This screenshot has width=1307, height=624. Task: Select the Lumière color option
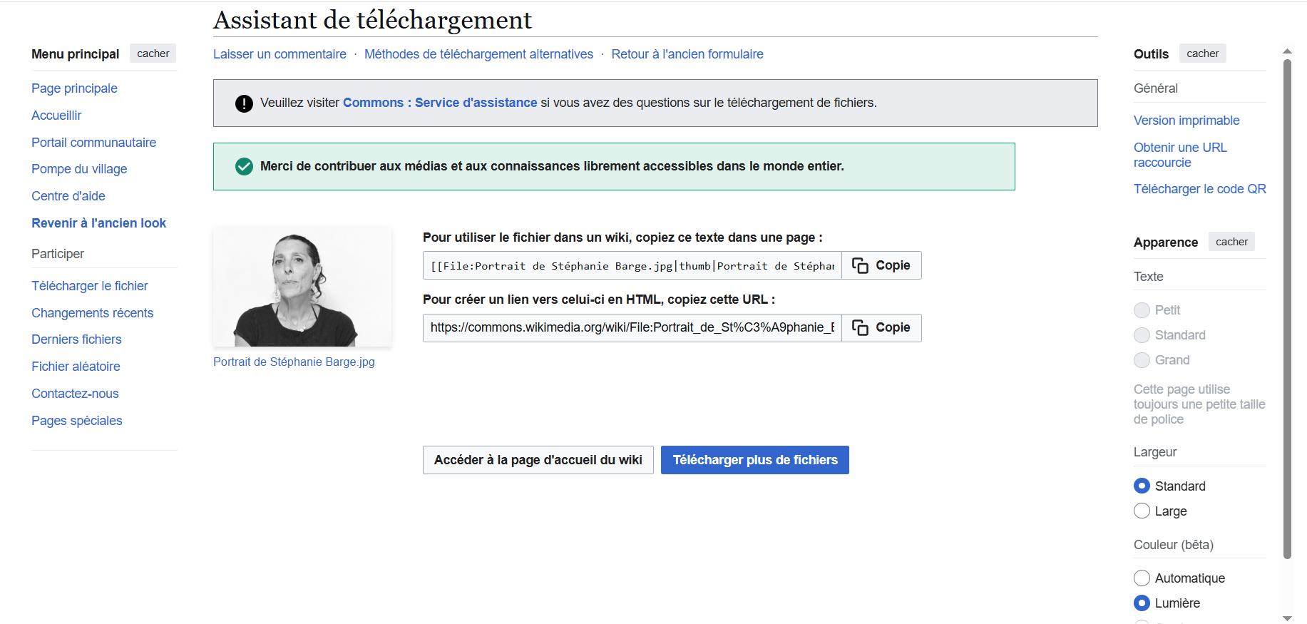[x=1142, y=603]
